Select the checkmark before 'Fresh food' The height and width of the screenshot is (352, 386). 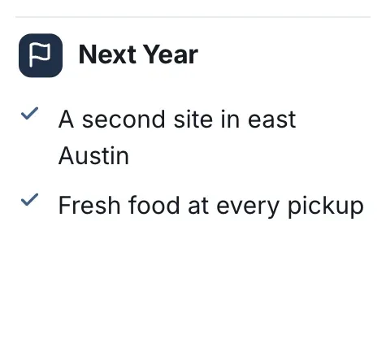coord(30,199)
